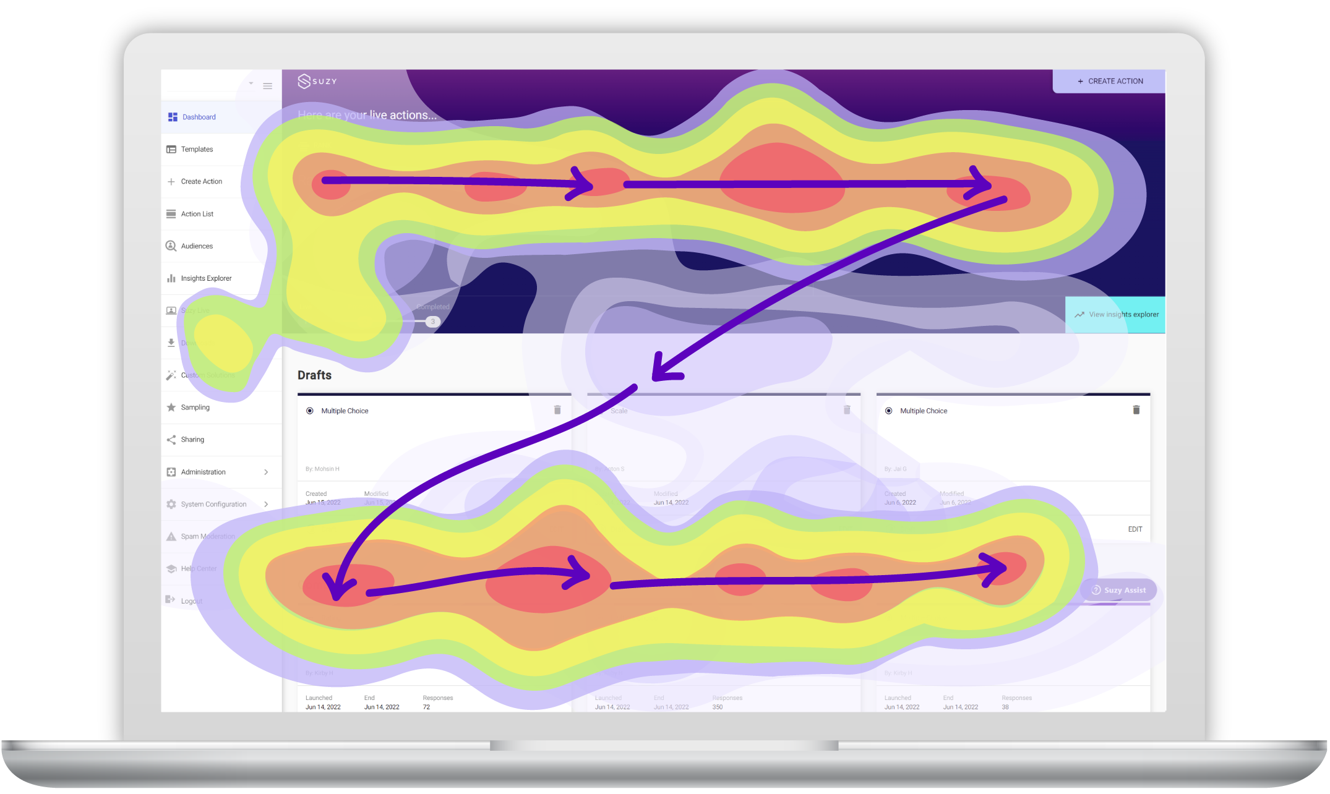Viewport: 1330px width, 794px height.
Task: Select the Sampling star icon
Action: pyautogui.click(x=171, y=407)
